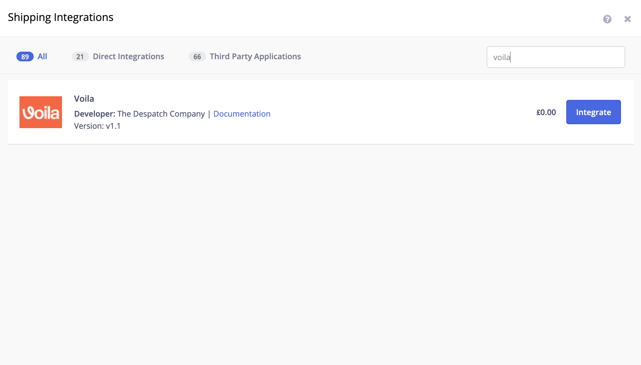
Task: Click the Voila logo thumbnail
Action: pos(41,112)
